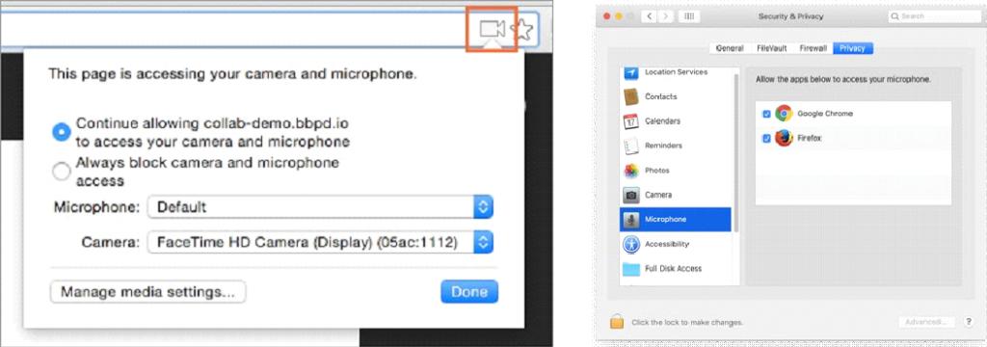Switch to the Firewall tab
987x347 pixels.
click(x=813, y=48)
